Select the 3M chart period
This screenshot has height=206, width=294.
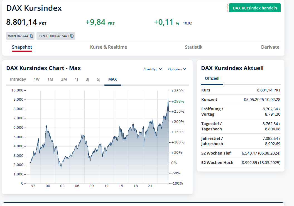point(64,79)
